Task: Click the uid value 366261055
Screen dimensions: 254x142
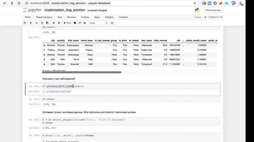Action: point(175,60)
